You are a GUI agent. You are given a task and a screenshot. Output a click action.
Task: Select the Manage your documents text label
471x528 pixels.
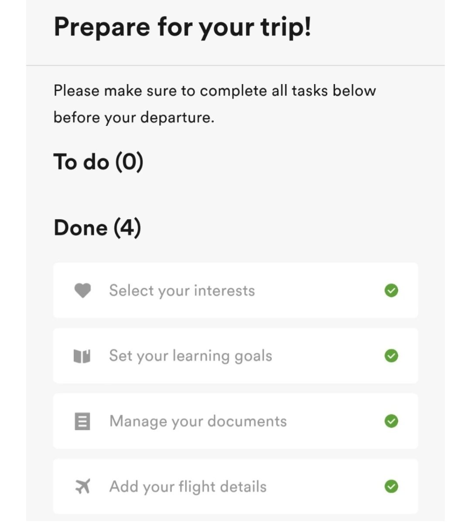point(198,421)
